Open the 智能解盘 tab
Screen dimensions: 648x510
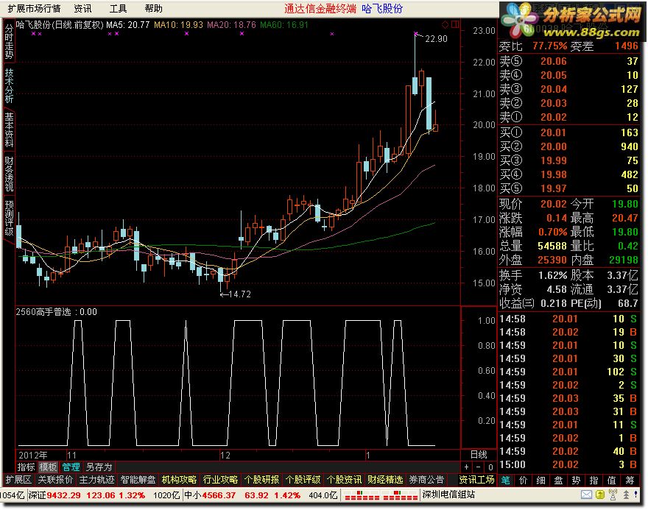pyautogui.click(x=138, y=480)
